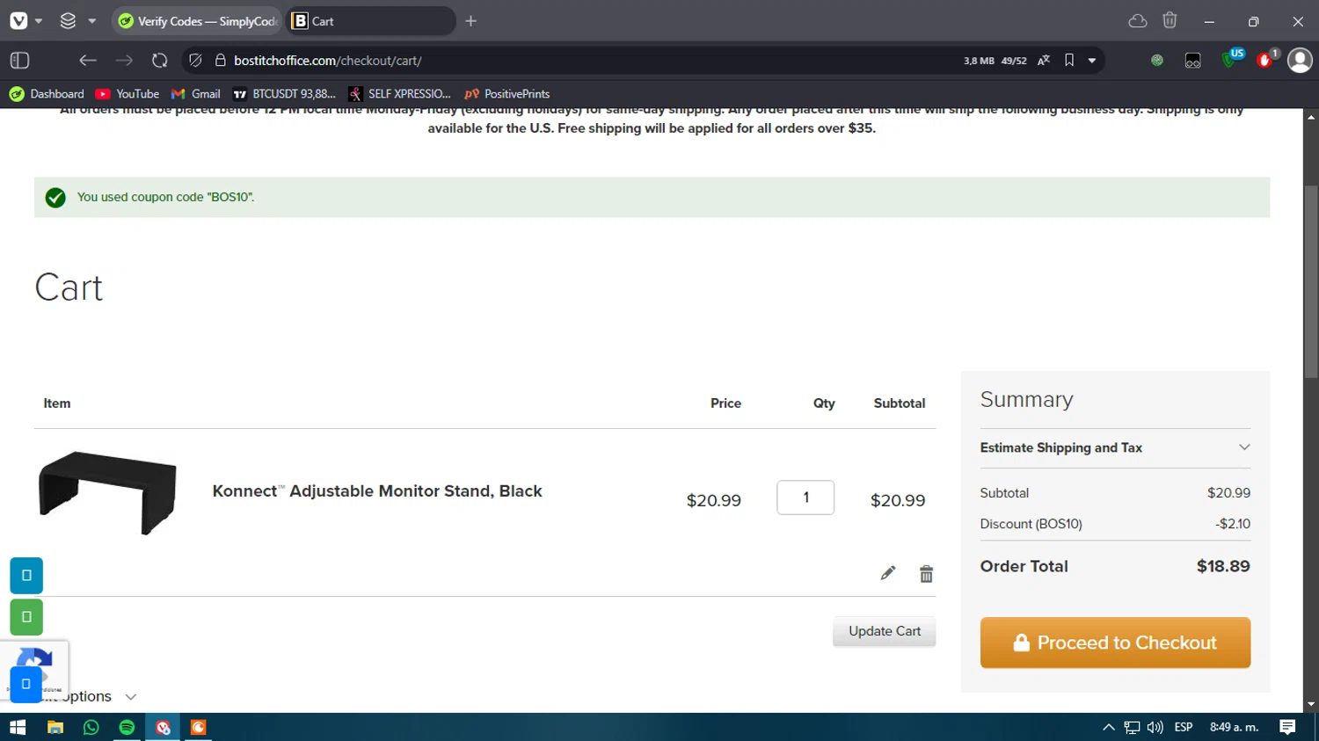Open the red extension with notification badge
1319x741 pixels.
point(1266,59)
